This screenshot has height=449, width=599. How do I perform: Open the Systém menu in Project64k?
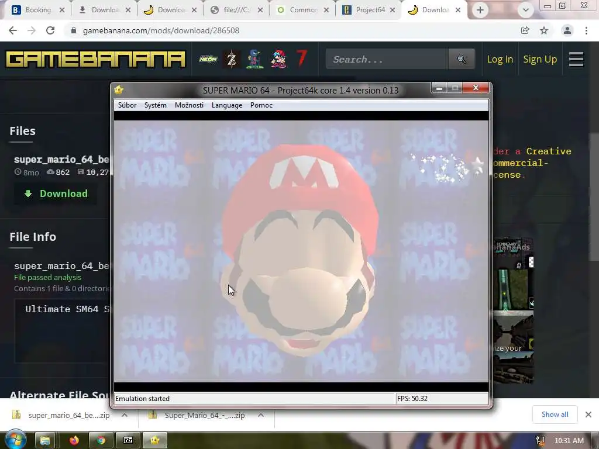(155, 105)
